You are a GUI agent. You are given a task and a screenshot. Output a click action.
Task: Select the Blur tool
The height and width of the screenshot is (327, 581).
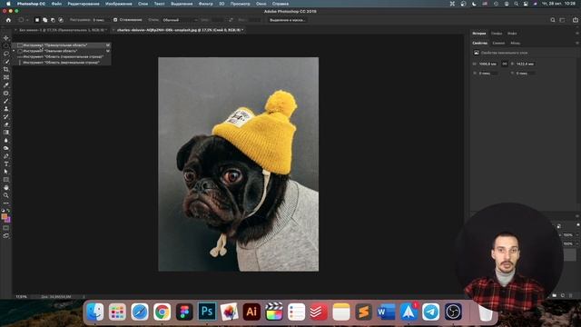point(6,140)
